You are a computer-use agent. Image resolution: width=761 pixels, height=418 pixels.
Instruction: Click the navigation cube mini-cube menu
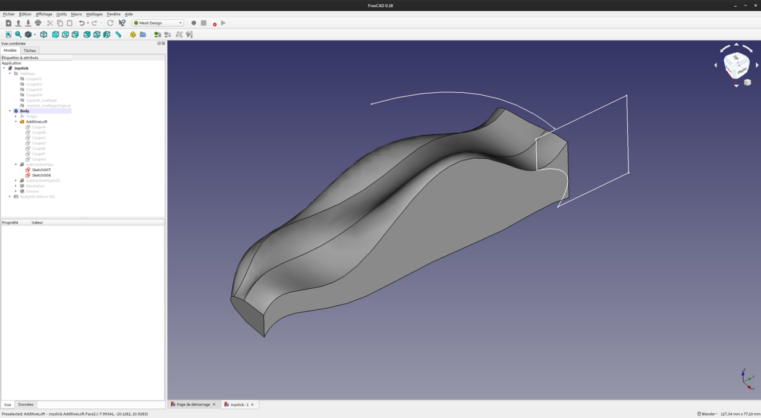(x=747, y=83)
